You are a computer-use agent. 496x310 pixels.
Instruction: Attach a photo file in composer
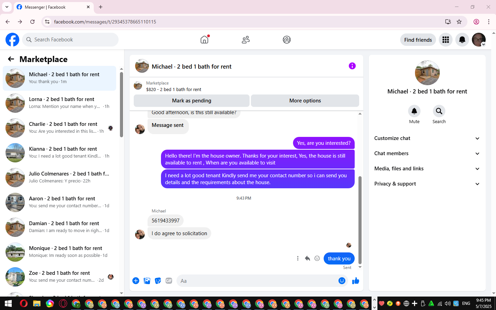click(147, 281)
